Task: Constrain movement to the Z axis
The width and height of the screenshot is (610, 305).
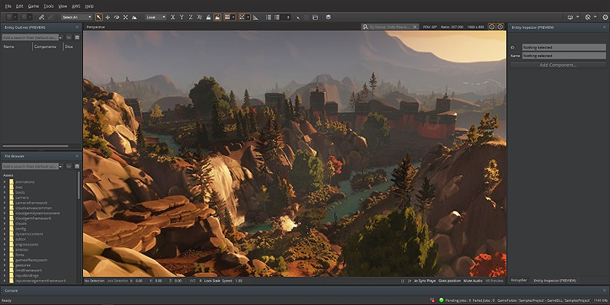Action: pos(191,17)
